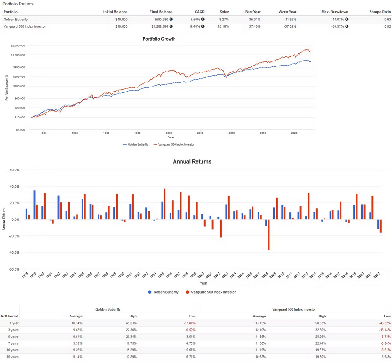Sort by the Sharpe Ratio column header
The height and width of the screenshot is (363, 392).
coord(380,12)
